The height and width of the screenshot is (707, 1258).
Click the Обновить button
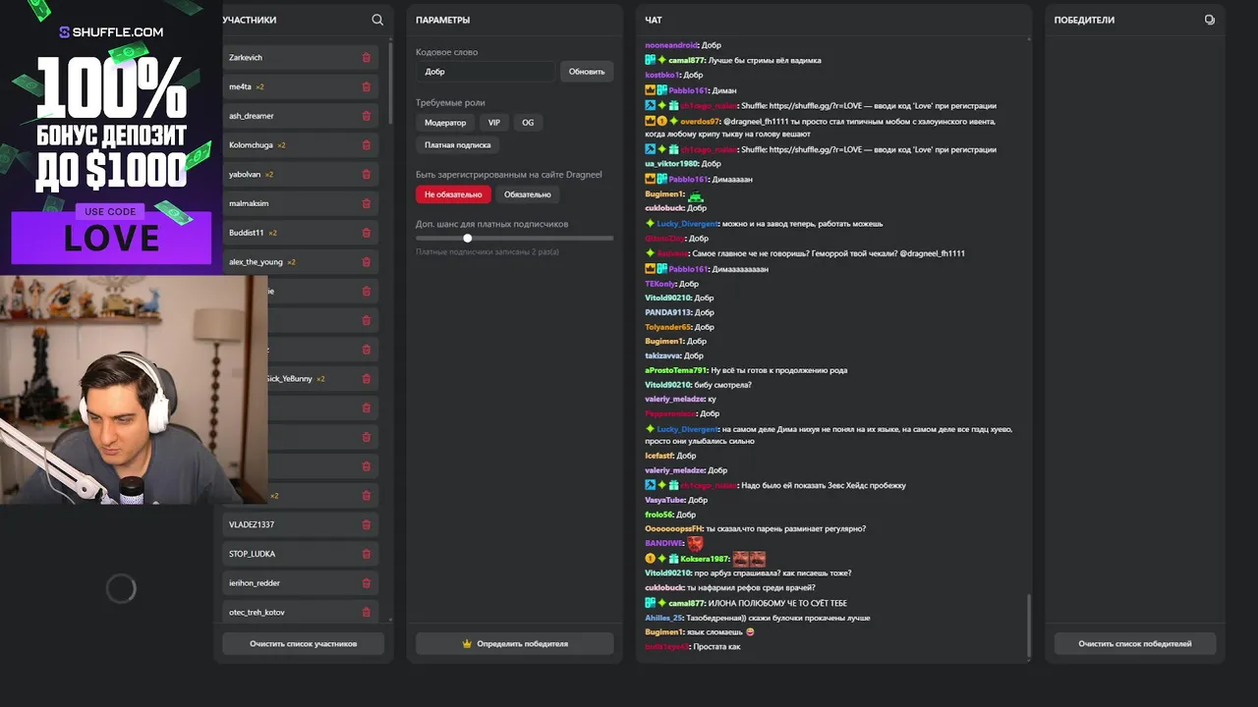click(587, 72)
